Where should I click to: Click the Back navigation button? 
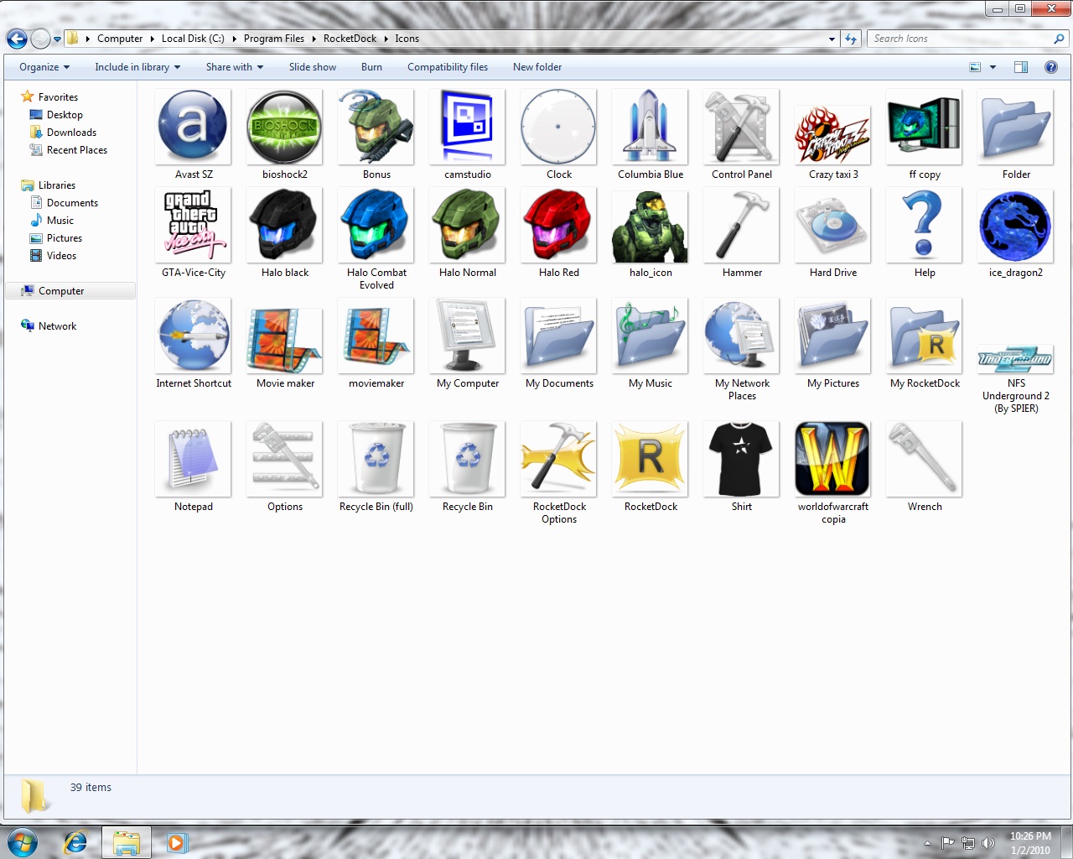16,39
